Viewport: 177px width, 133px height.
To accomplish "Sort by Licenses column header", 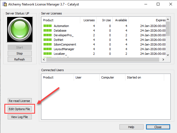I will click(88, 20).
